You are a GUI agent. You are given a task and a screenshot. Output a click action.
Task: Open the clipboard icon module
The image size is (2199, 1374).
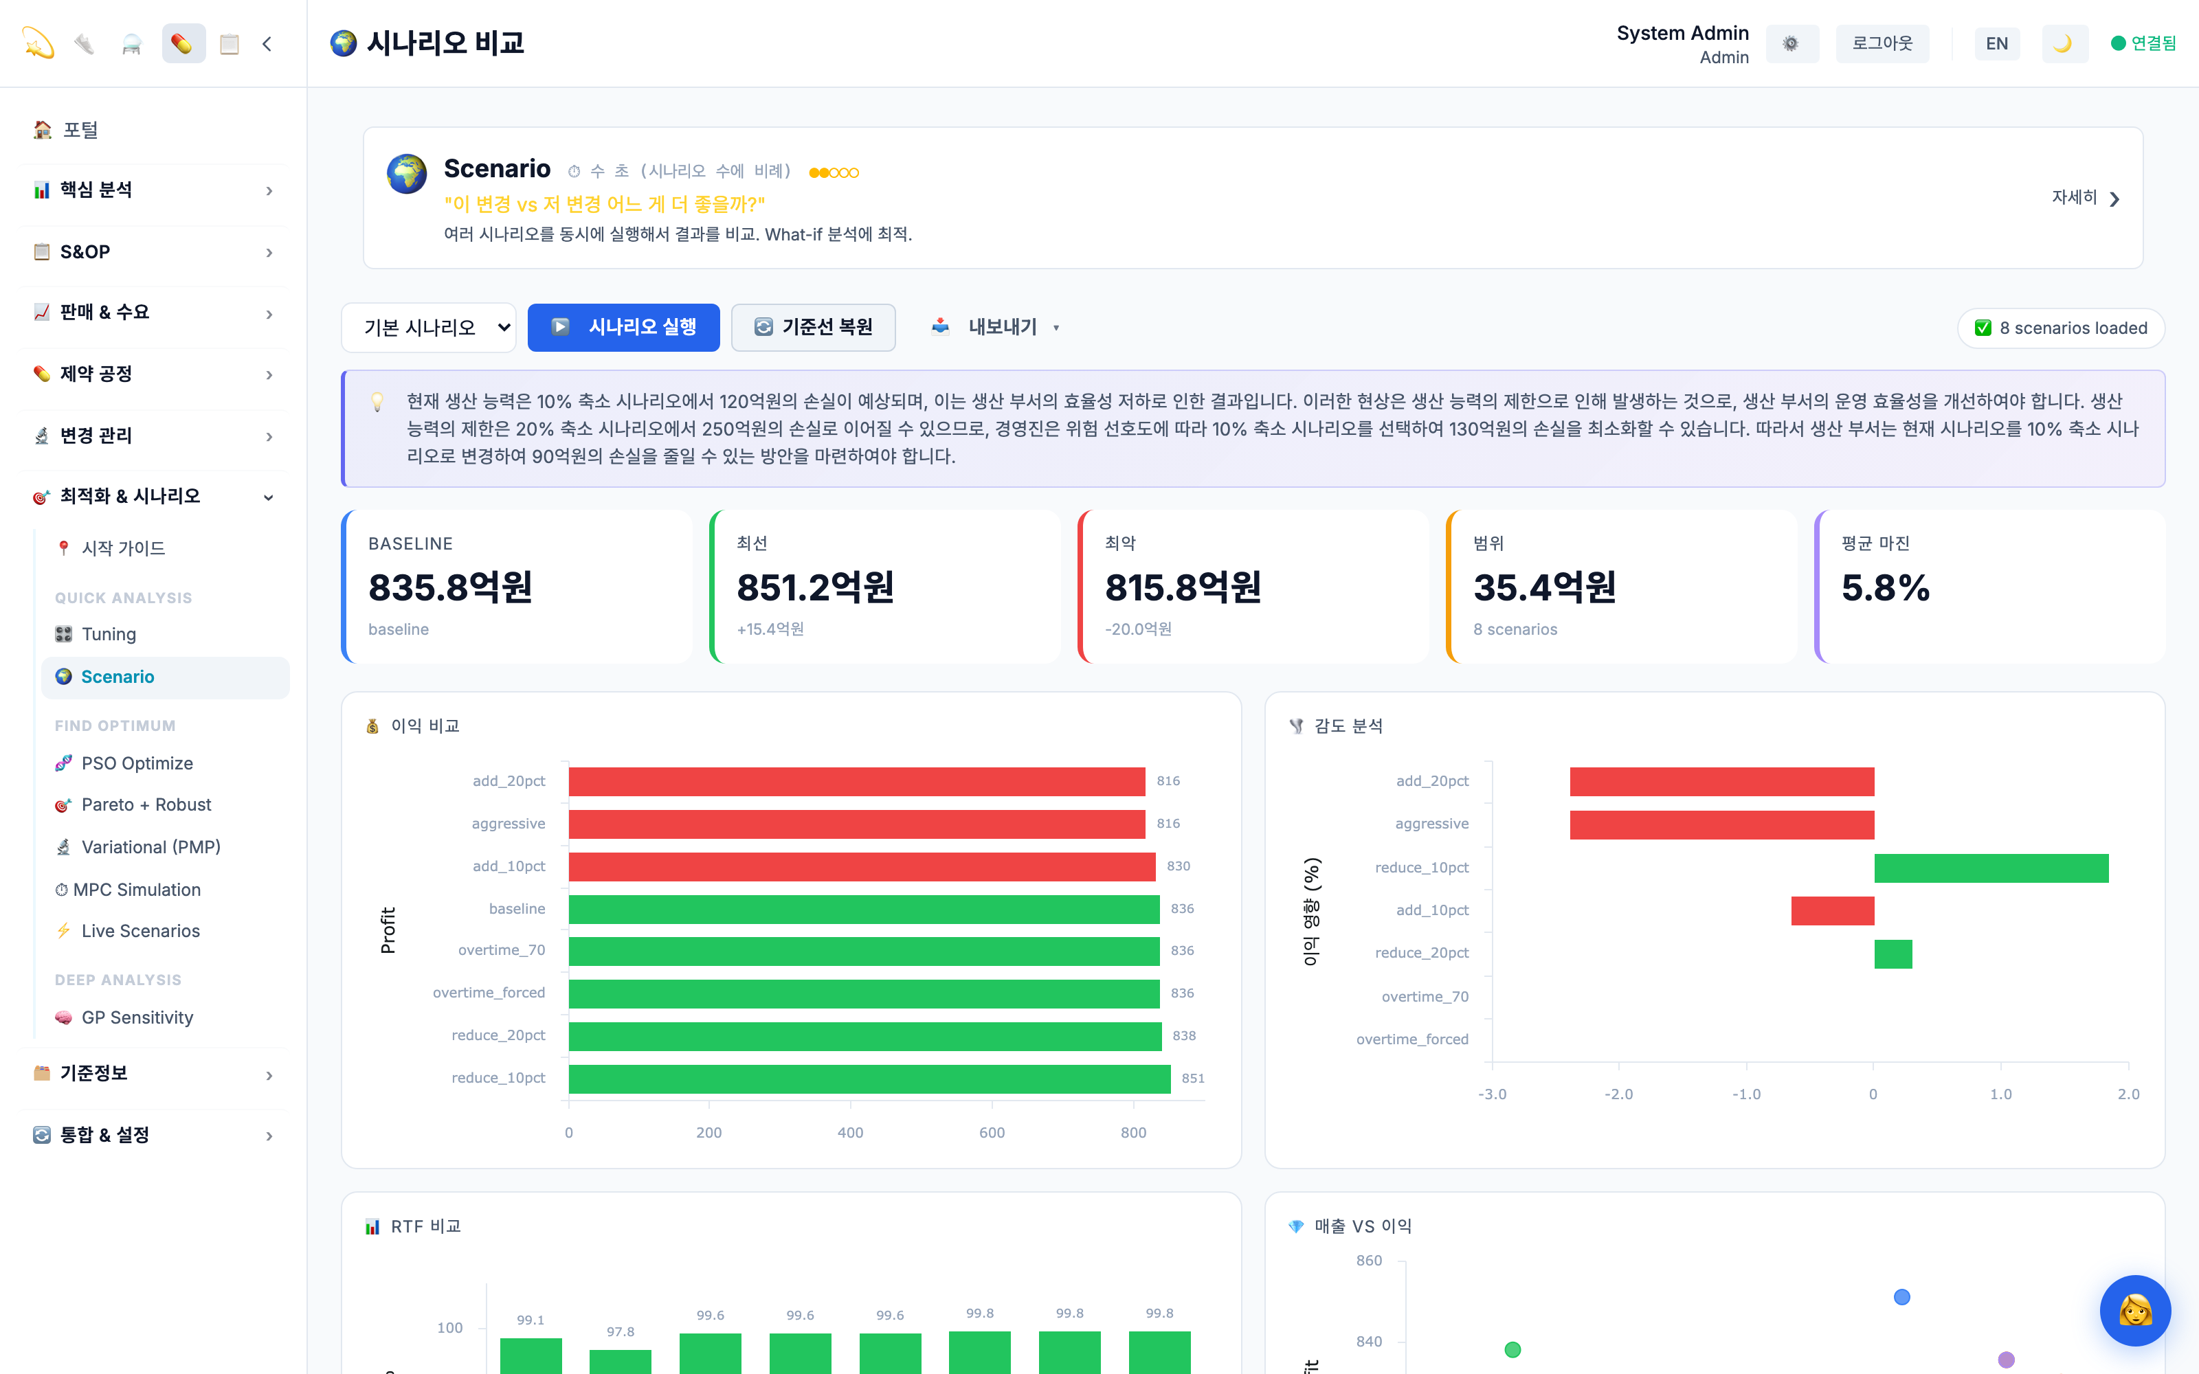229,43
